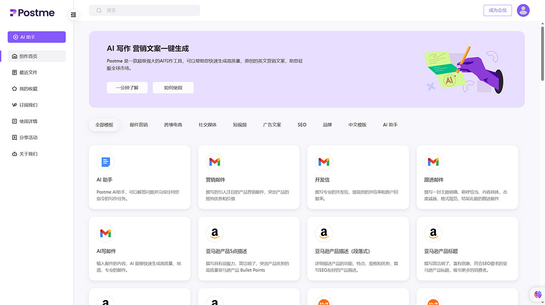Select the 全部模板 filter chip
Screen dimensions: 545x305
[x=104, y=124]
